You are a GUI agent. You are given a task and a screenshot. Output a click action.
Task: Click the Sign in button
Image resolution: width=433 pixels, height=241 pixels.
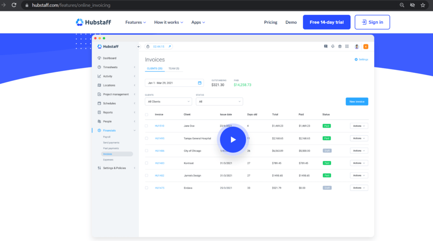372,22
